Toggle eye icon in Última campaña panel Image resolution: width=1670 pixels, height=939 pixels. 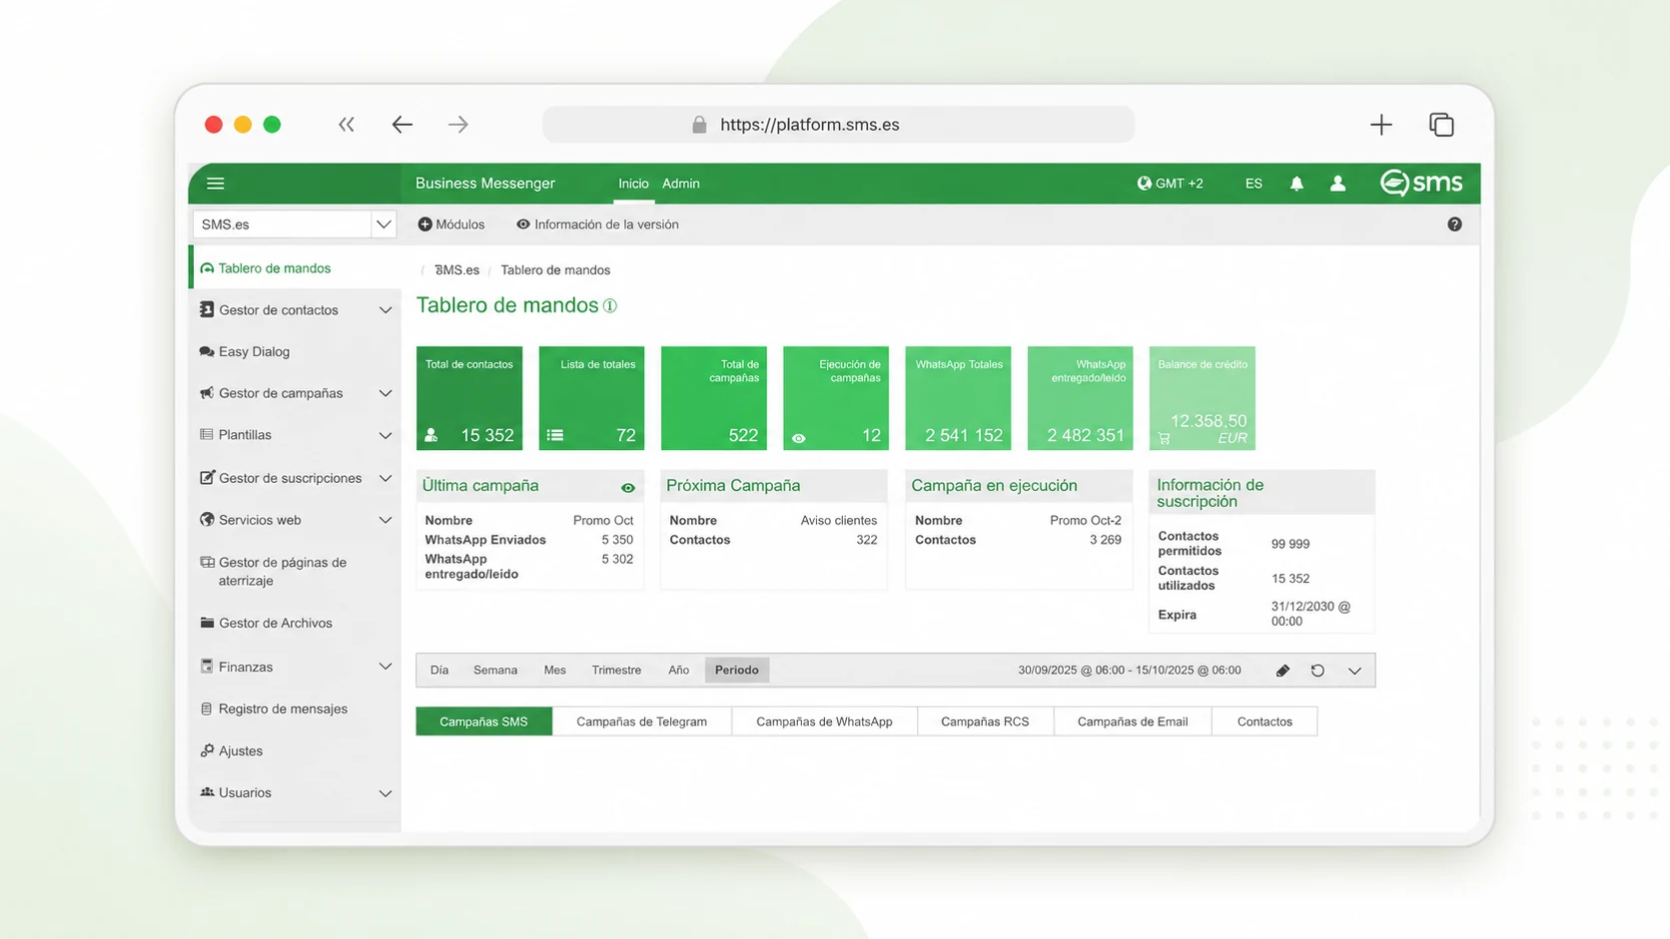pyautogui.click(x=628, y=488)
